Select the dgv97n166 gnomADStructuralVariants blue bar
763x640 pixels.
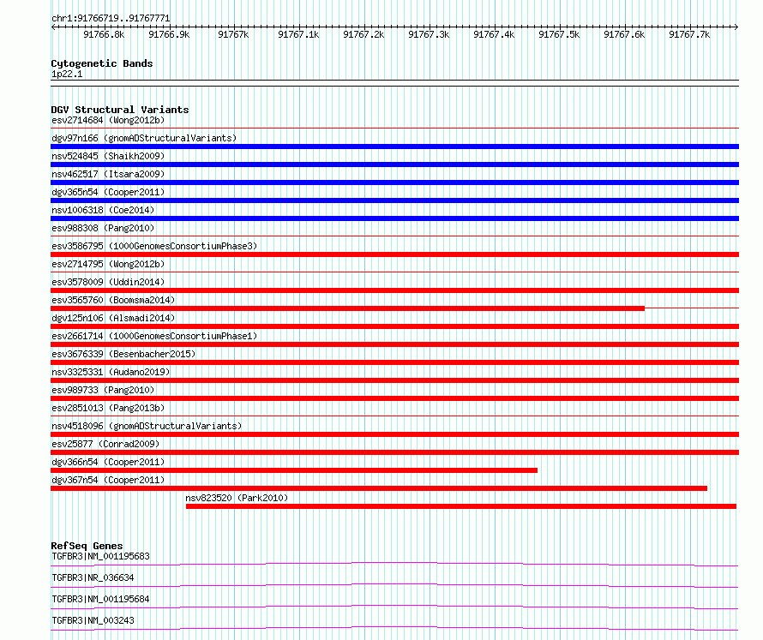pyautogui.click(x=394, y=147)
